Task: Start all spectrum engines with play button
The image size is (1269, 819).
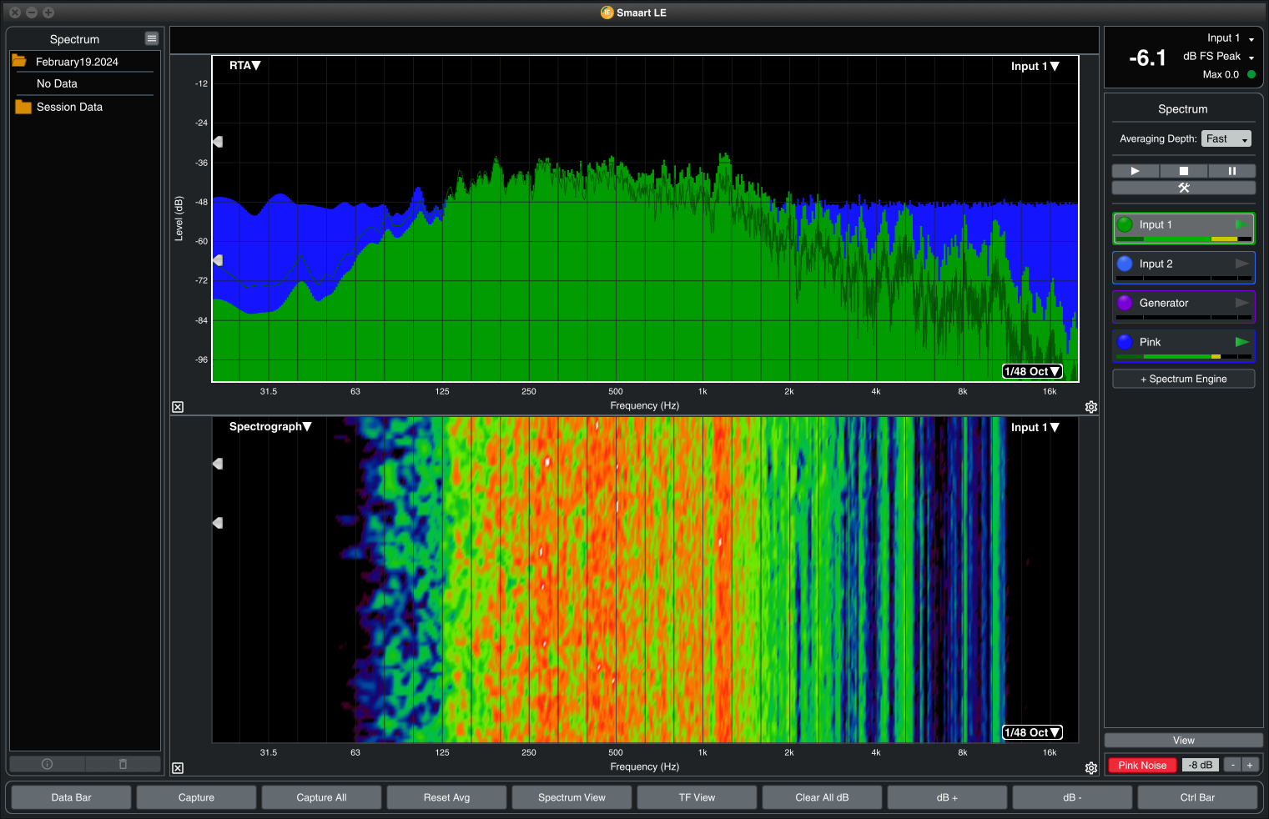Action: [1135, 171]
